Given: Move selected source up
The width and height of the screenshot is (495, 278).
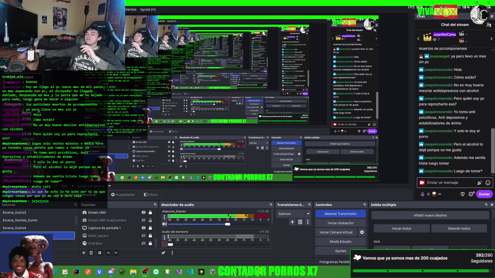Looking at the screenshot, I should pos(108,253).
